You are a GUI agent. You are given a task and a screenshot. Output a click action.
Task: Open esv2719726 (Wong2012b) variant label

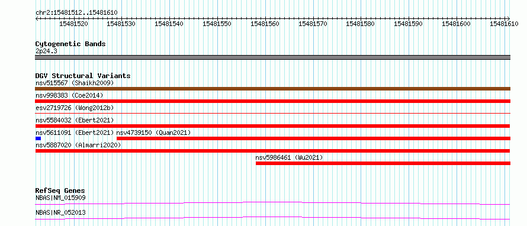[75, 108]
